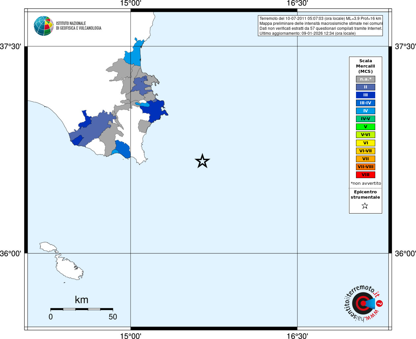Click the haisentitoilterremoto.it logo

coord(363,303)
